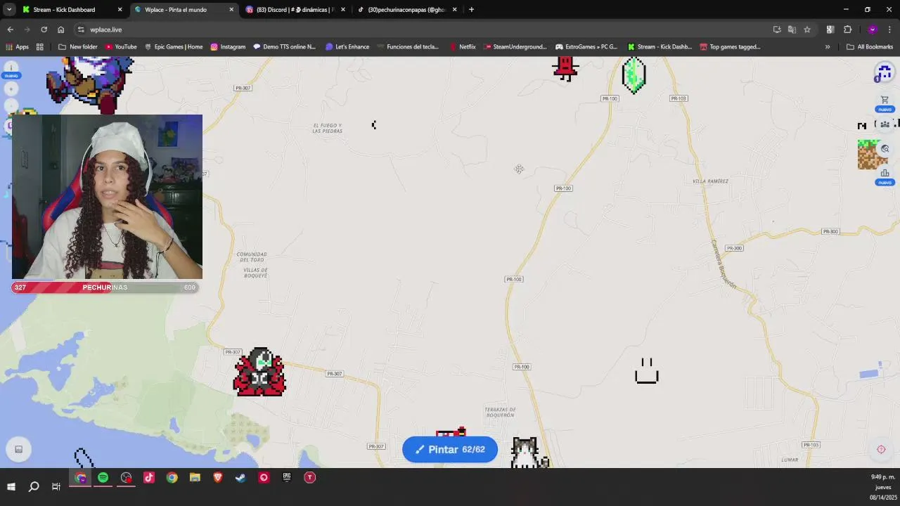This screenshot has height=506, width=900.
Task: Switch to the pechurinaconpapas TikTok tab
Action: pyautogui.click(x=406, y=10)
